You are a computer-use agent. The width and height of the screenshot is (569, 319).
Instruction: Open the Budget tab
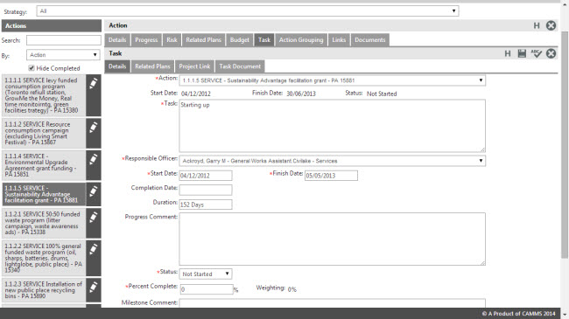coord(240,40)
